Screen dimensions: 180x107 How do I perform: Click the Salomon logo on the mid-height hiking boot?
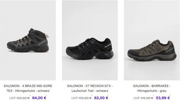pyautogui.click(x=42, y=42)
